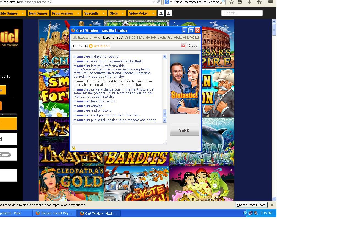Click the chat input resize grip

(x=165, y=142)
